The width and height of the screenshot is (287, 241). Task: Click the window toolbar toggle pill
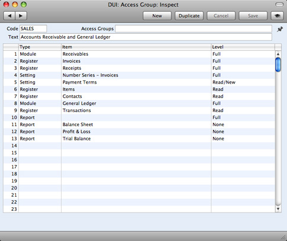pos(279,4)
